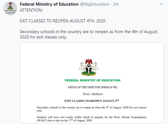Viewport: 168px width, 124px height.
Task: Click the Office of the Director (Press & PR) line
Action: pyautogui.click(x=92, y=87)
